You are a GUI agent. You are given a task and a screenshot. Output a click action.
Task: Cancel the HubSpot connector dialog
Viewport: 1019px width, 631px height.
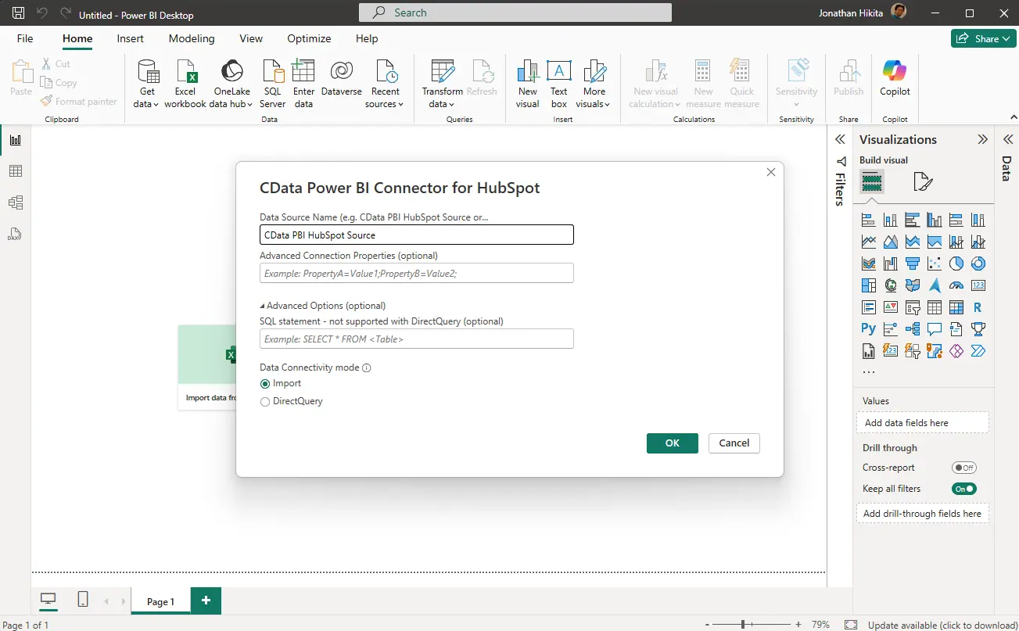click(734, 443)
